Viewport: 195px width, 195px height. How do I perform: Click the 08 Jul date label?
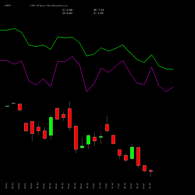pyautogui.click(x=75, y=186)
